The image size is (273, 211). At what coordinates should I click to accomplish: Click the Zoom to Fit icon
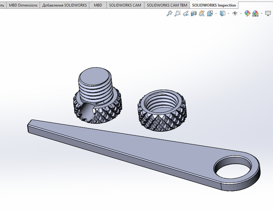(x=169, y=13)
